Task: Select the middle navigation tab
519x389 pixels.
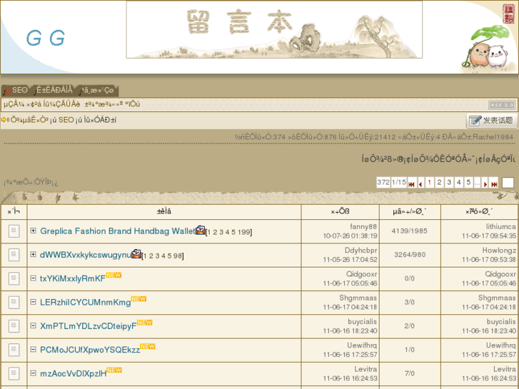Action: (x=55, y=90)
